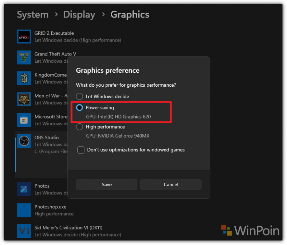Click the Grand Theft Auto V icon

(24, 57)
